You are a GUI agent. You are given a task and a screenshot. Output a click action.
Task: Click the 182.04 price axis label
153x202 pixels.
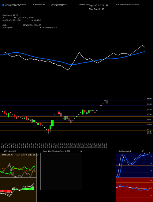(150, 109)
